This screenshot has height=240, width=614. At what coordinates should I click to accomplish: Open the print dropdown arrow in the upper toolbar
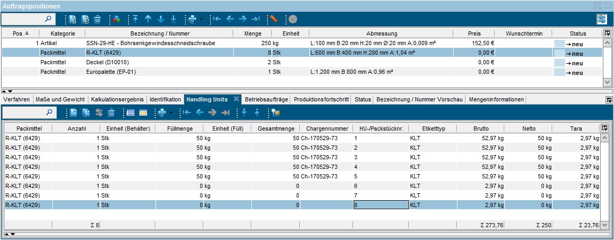202,20
